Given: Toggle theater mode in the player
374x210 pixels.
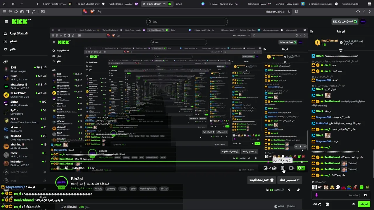Looking at the screenshot, I should pos(283,168).
